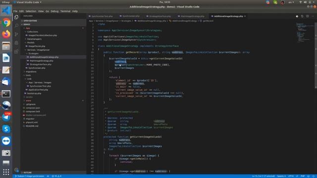Screen dimensions: 317x178
Task: Click the PHP language mode in status bar
Action: pos(303,176)
